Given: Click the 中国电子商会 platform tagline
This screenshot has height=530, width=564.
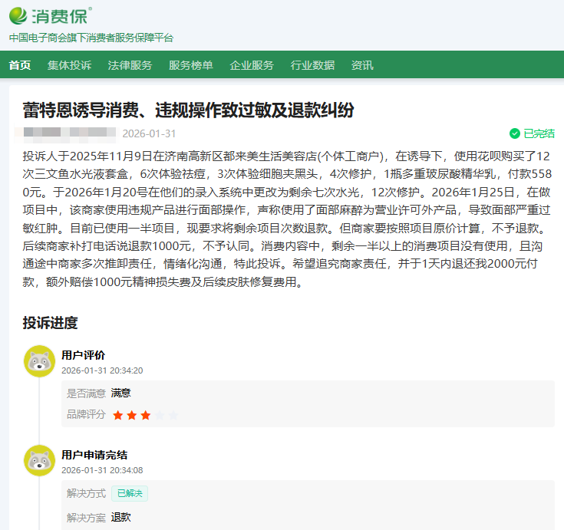Looking at the screenshot, I should (x=91, y=38).
